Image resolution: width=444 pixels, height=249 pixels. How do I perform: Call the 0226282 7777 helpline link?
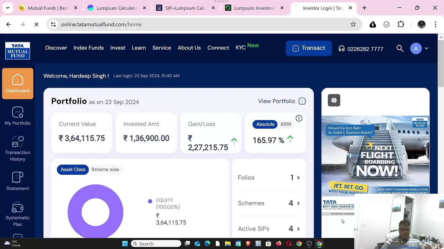(361, 49)
